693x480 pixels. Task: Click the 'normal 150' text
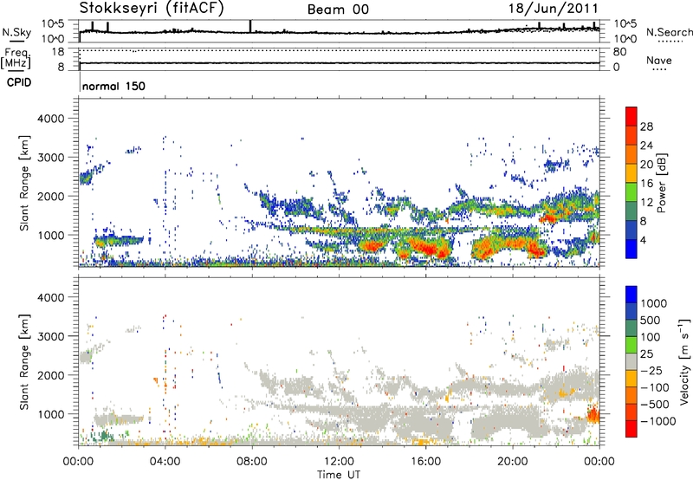click(x=113, y=86)
